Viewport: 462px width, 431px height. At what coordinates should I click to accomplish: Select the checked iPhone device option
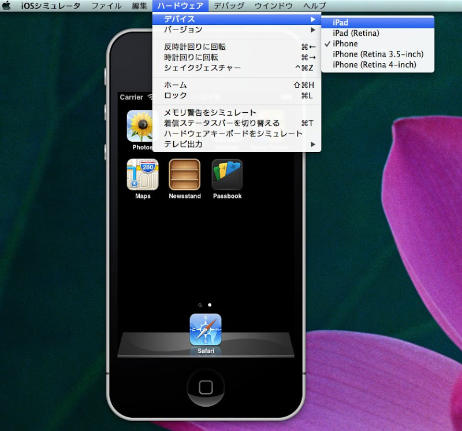point(378,44)
